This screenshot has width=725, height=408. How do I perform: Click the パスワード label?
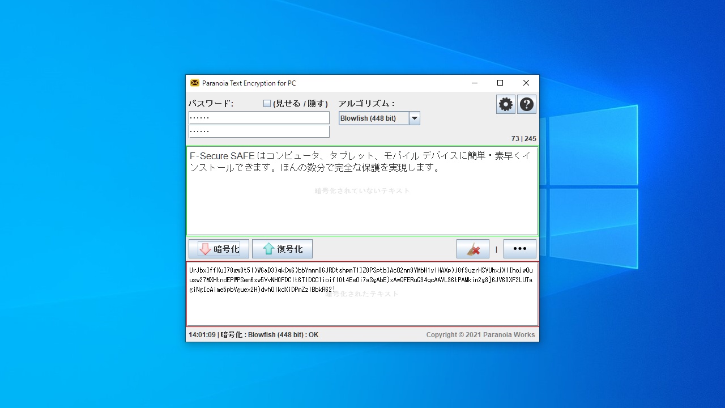(211, 104)
